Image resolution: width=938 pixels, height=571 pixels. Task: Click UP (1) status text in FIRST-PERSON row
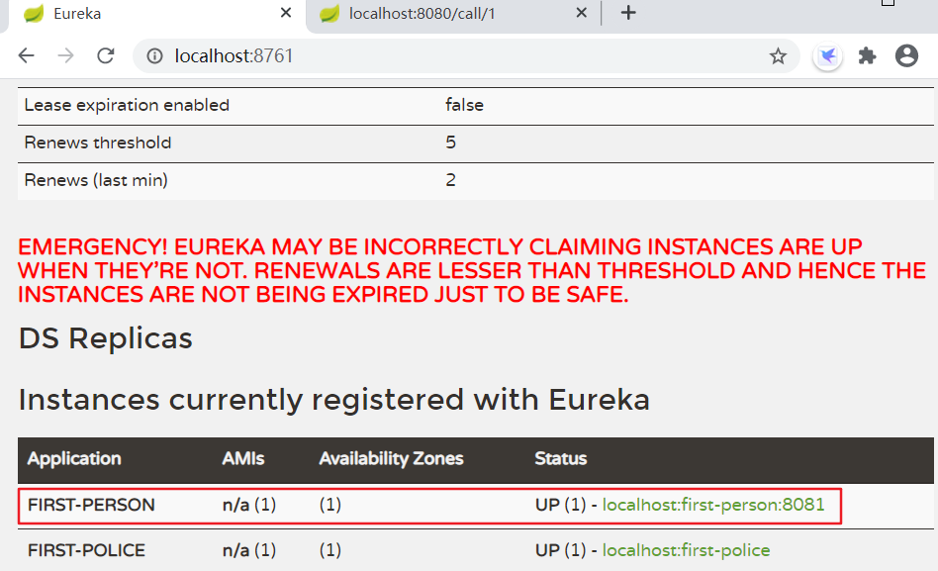point(561,505)
